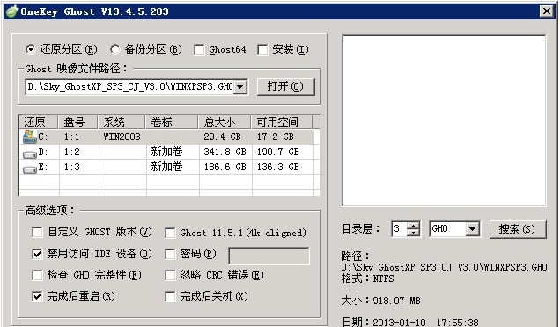Click the 大小: 918.07 MB info text

(380, 301)
